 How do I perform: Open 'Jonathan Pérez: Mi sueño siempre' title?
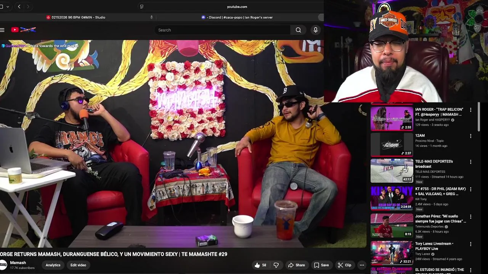440,219
